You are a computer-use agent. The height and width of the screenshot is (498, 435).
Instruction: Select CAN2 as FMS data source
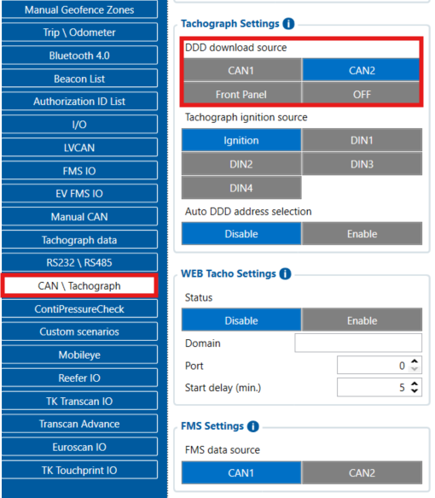coord(362,473)
